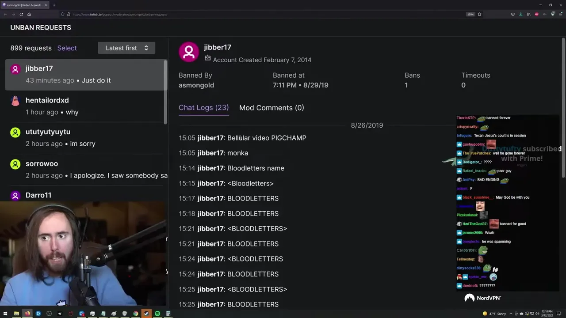Open Steam from the taskbar
The height and width of the screenshot is (318, 566).
[x=146, y=314]
